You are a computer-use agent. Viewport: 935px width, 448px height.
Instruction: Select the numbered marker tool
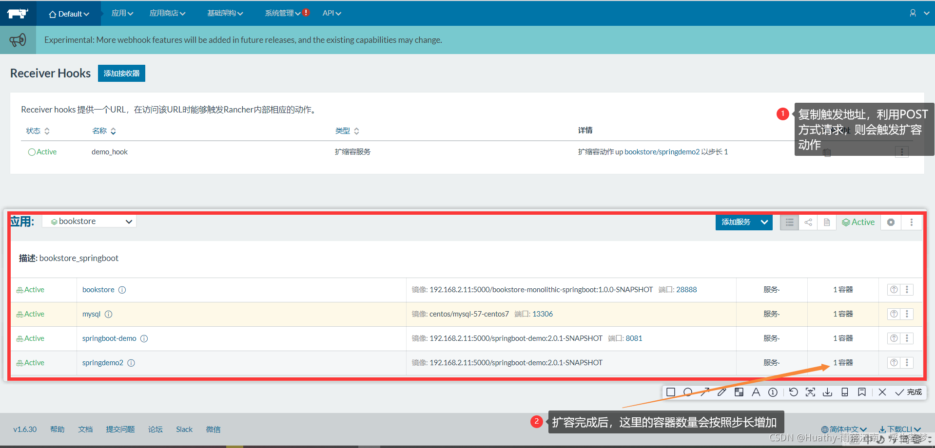(x=773, y=392)
